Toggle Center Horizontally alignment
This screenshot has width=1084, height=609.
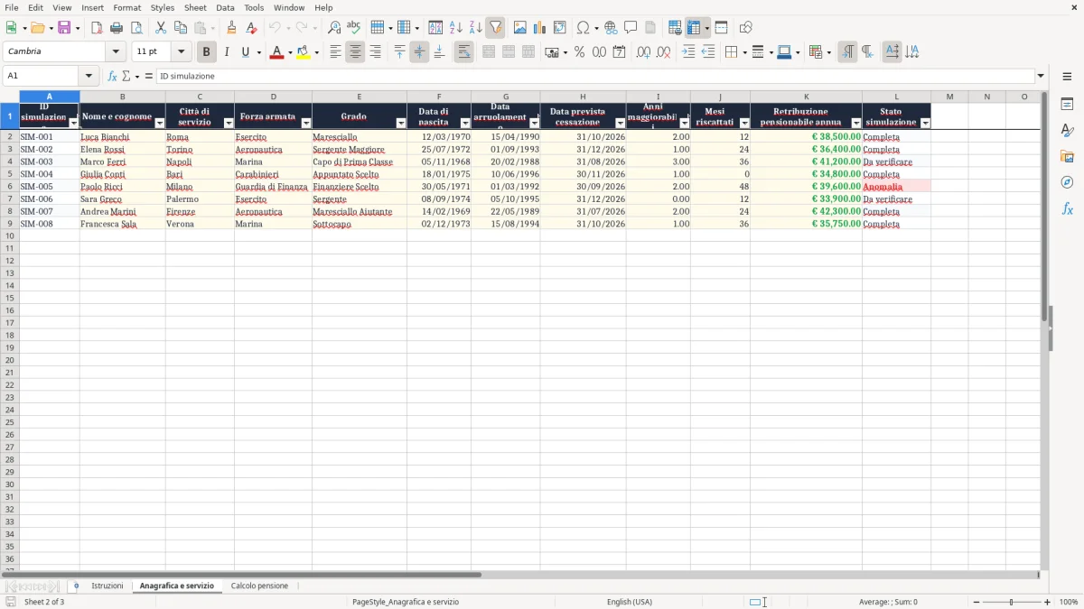click(355, 52)
